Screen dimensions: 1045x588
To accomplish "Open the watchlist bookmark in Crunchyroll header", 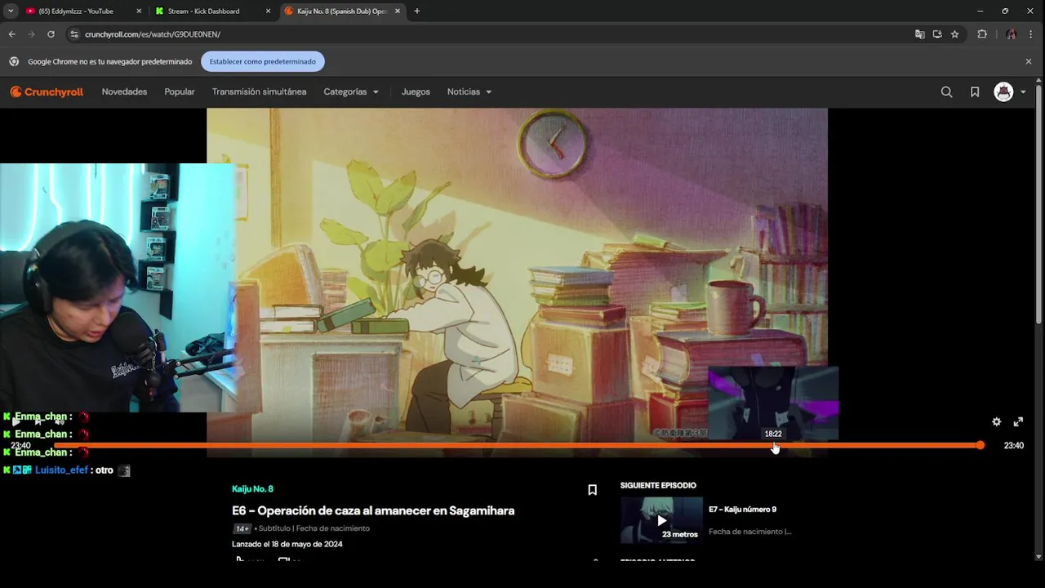I will (x=975, y=92).
